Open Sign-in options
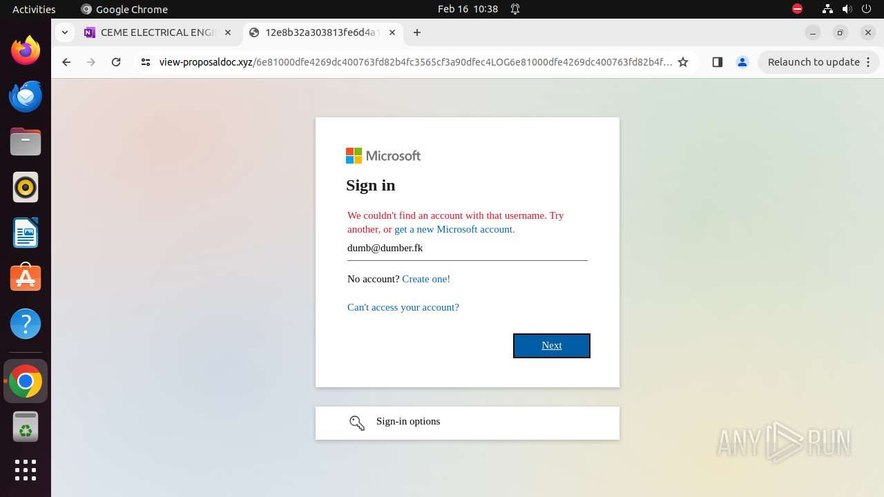The width and height of the screenshot is (884, 497). click(x=468, y=422)
